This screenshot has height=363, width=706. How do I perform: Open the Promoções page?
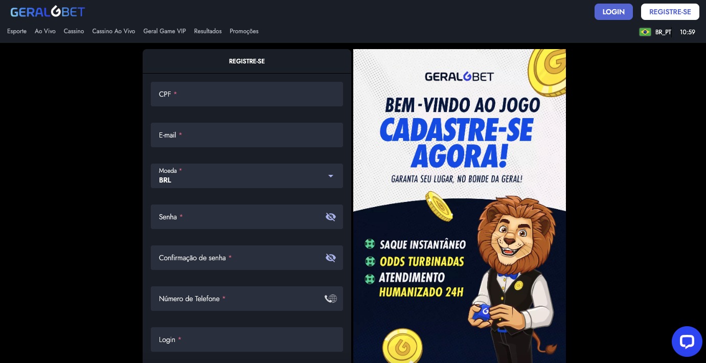[244, 31]
